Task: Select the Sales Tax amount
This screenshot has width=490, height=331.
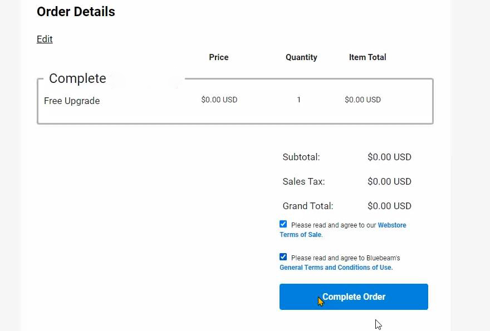Action: pos(389,181)
